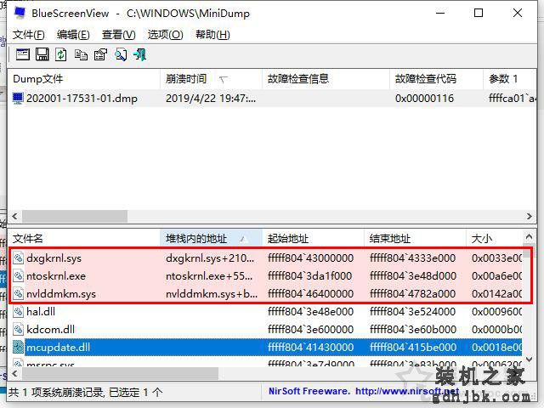Click lower pane scroll up arrow

point(529,237)
